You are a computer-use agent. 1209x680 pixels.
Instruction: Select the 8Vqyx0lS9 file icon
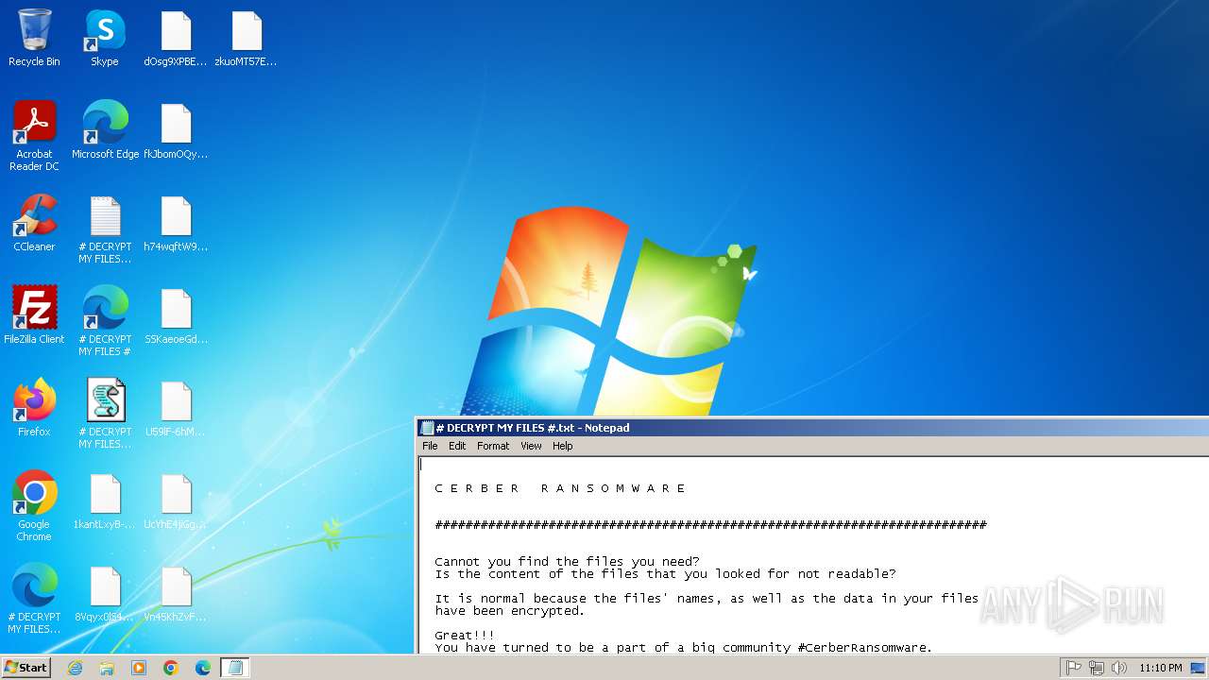tap(105, 593)
